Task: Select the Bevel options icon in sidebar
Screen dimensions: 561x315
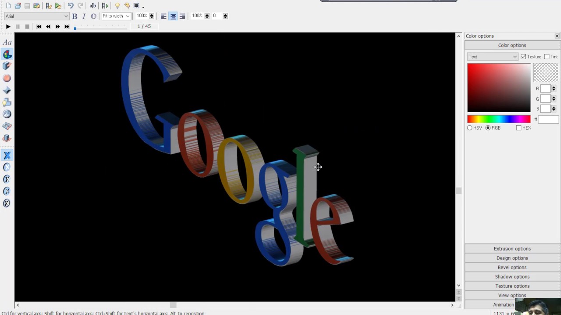Action: coord(7,90)
